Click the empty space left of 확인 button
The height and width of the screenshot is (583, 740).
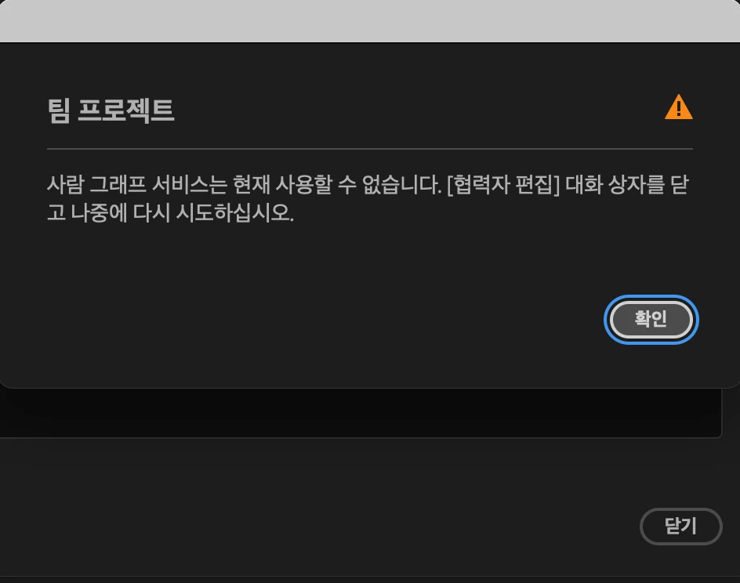[x=325, y=320]
